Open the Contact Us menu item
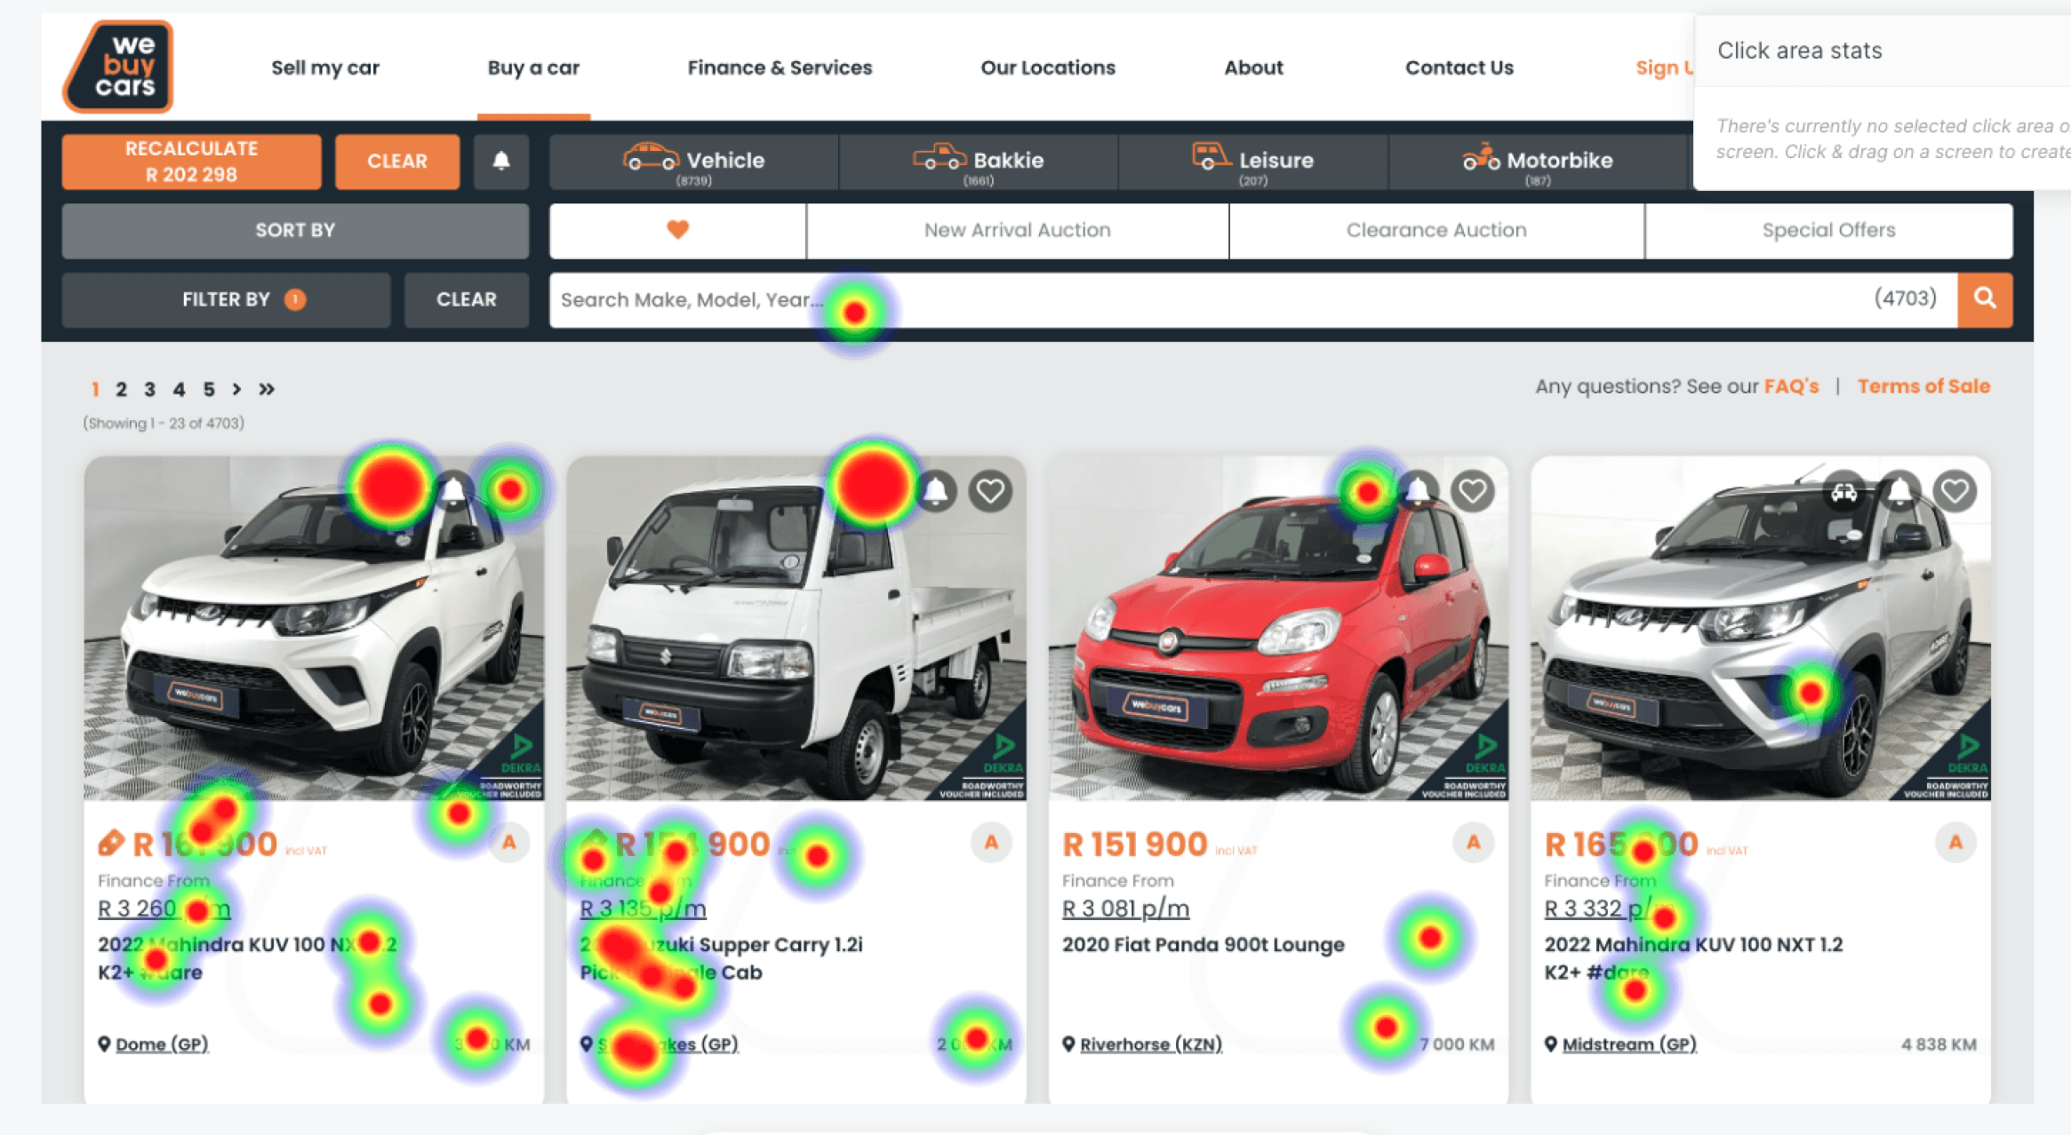 click(x=1459, y=67)
